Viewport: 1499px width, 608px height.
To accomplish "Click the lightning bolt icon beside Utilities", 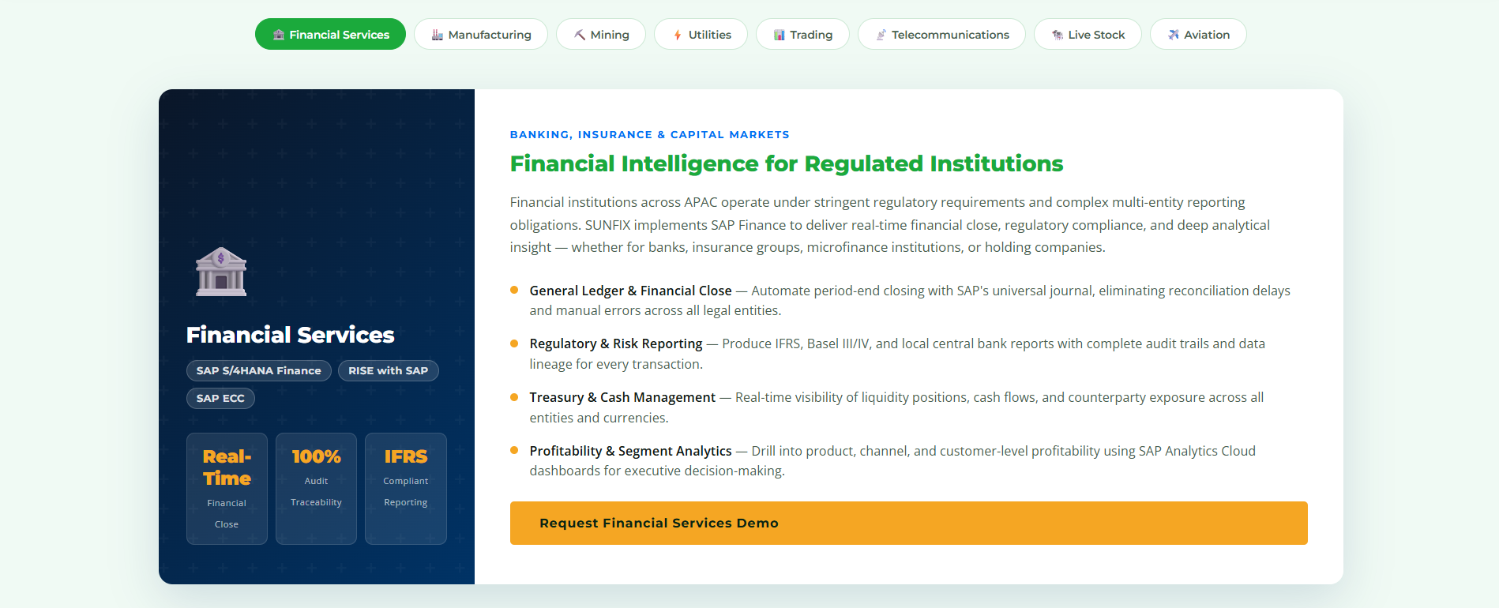I will coord(678,35).
